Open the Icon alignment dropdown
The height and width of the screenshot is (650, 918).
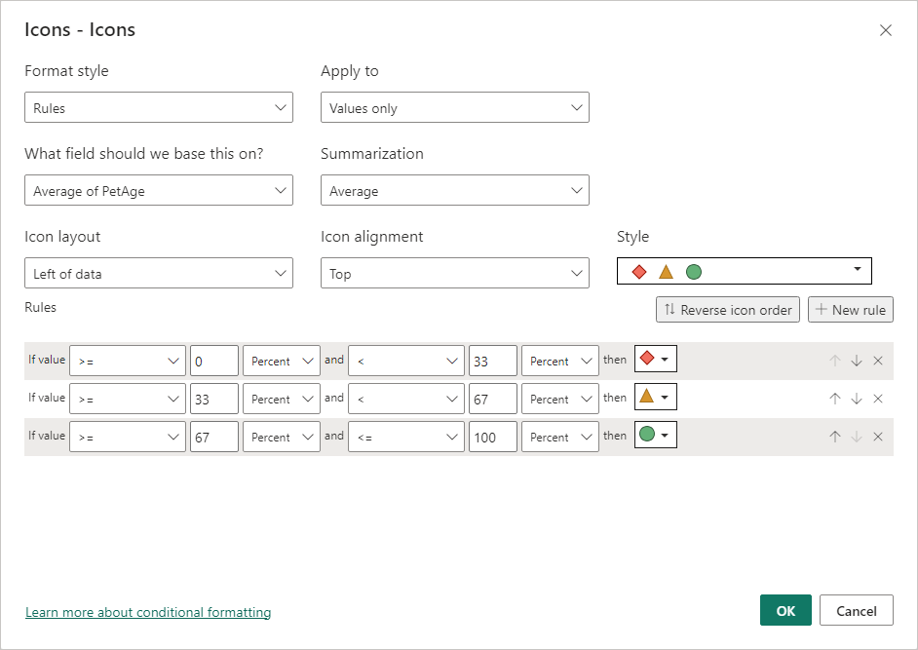click(454, 274)
